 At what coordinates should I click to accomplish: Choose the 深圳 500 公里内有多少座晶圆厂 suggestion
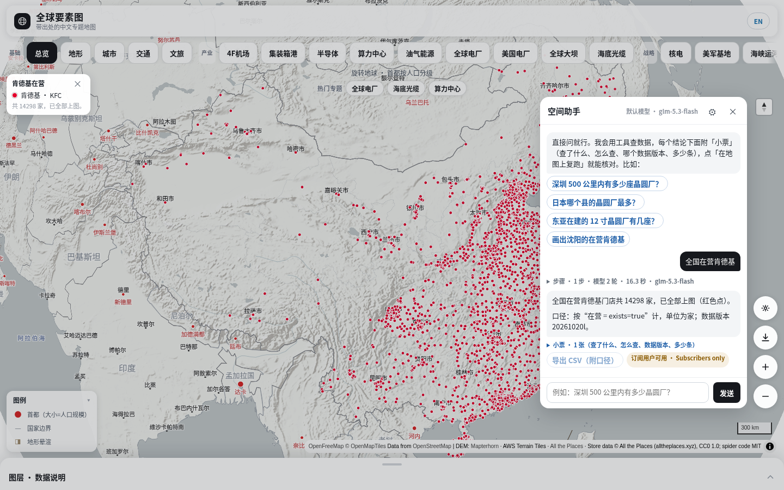point(607,184)
